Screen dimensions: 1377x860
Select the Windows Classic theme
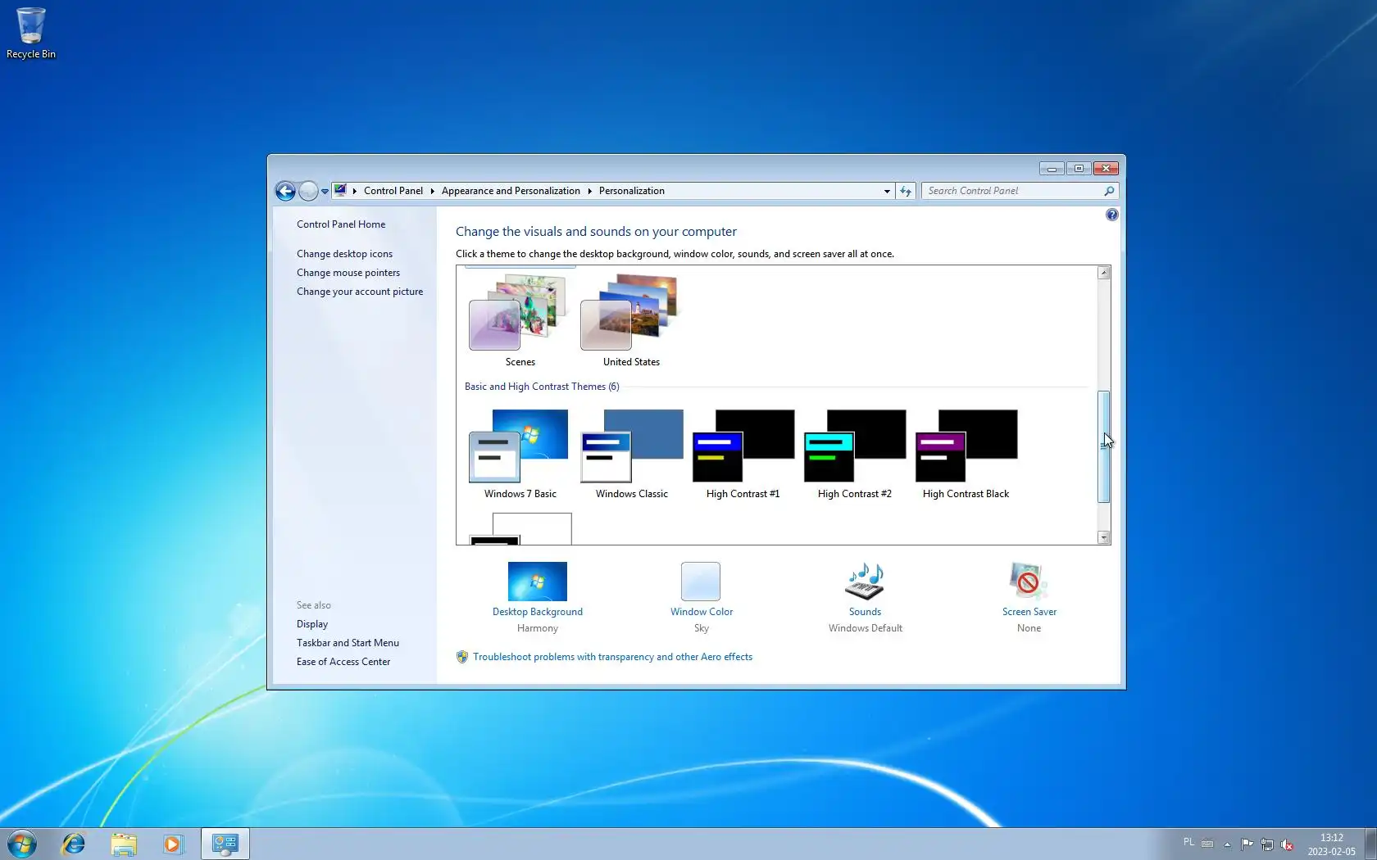(x=631, y=455)
